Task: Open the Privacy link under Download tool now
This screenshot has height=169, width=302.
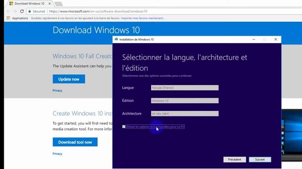Action: [x=58, y=154]
